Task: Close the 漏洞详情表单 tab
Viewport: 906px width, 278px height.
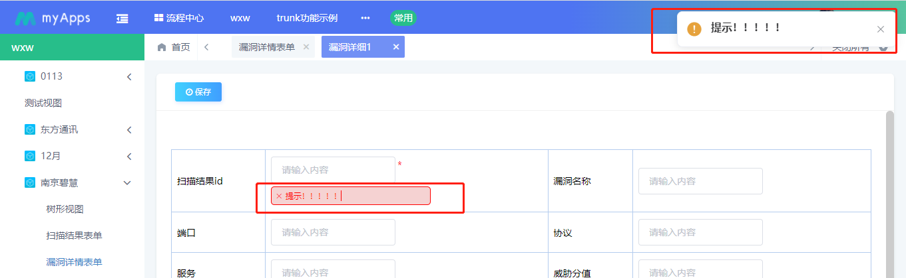Action: click(306, 47)
